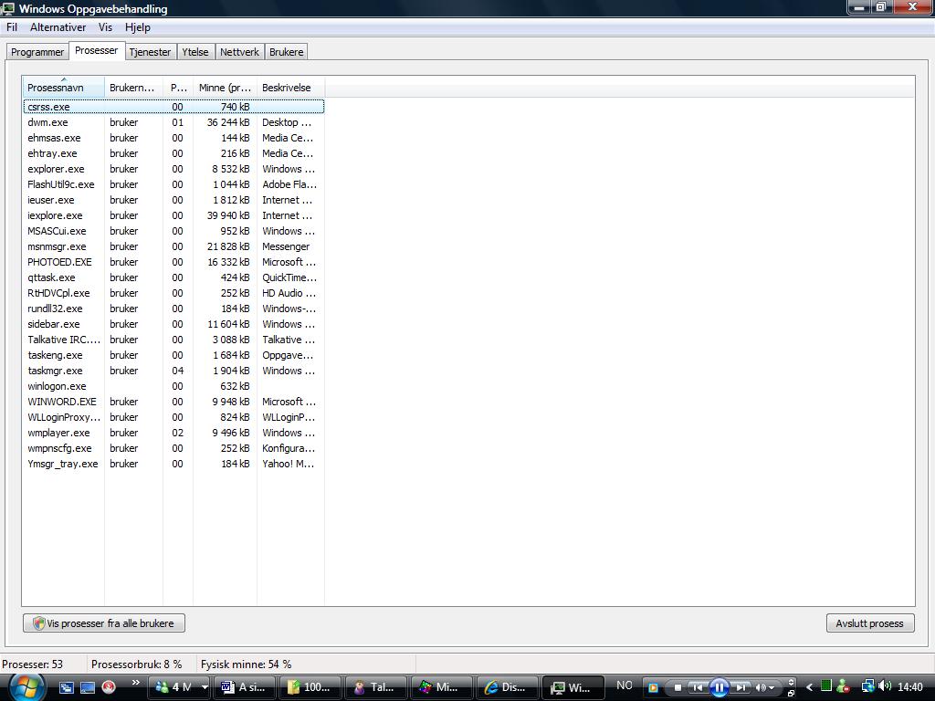Image resolution: width=935 pixels, height=701 pixels.
Task: Switch to Internet Explorer taskbar button
Action: pos(507,687)
